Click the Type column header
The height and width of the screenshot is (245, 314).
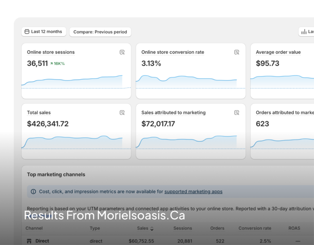(95, 228)
